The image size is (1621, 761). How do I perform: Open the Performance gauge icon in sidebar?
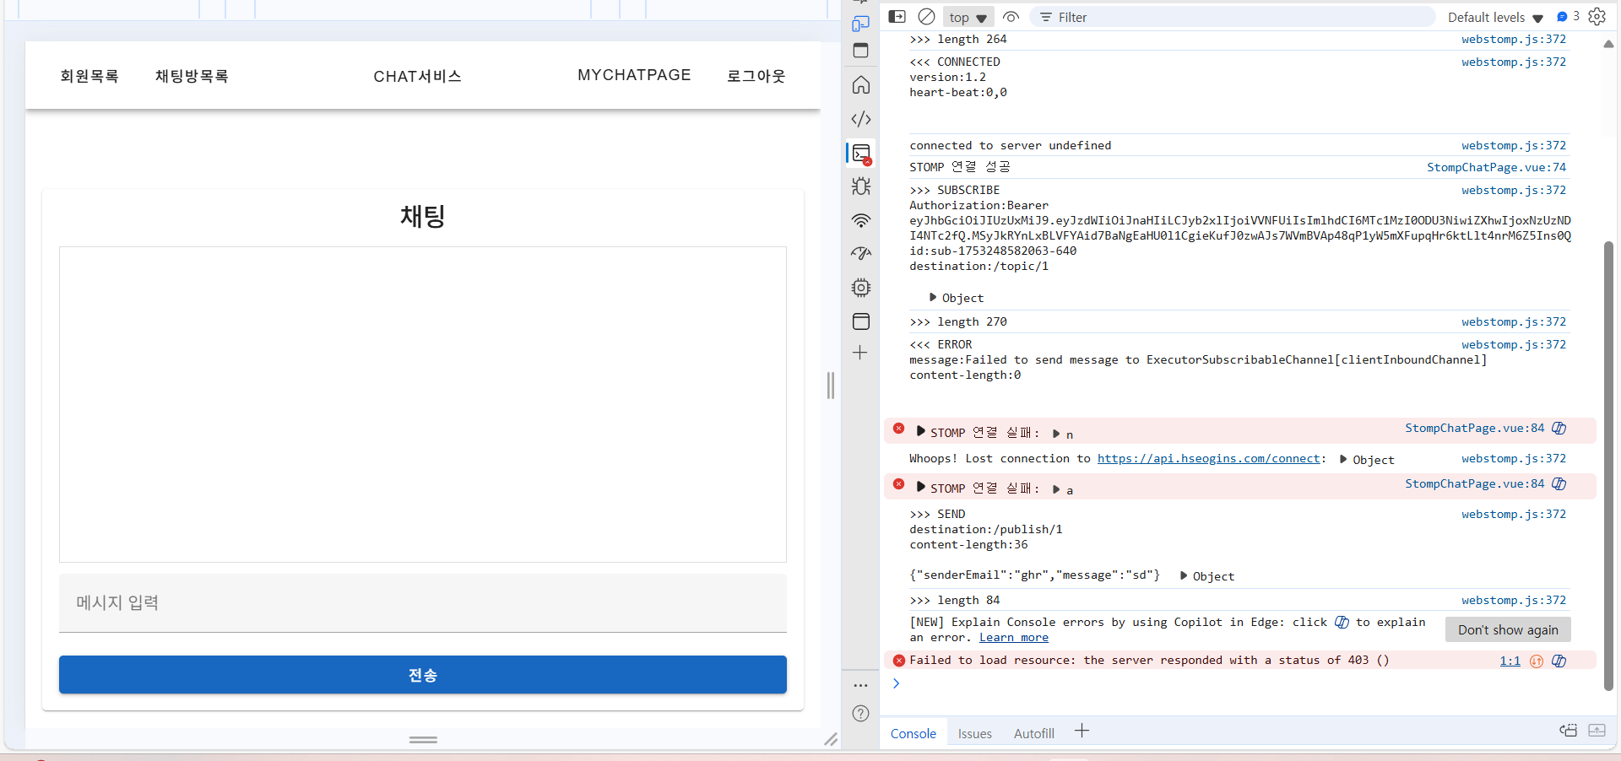pyautogui.click(x=860, y=253)
